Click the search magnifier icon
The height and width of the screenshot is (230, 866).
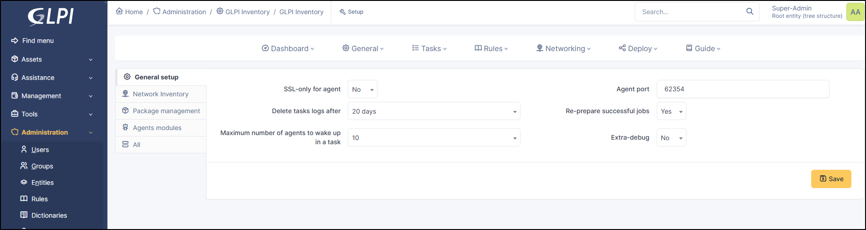click(749, 12)
